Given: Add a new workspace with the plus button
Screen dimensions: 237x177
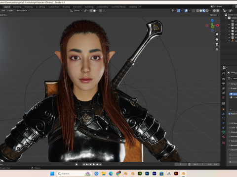Looking at the screenshot, I should (x=140, y=7).
